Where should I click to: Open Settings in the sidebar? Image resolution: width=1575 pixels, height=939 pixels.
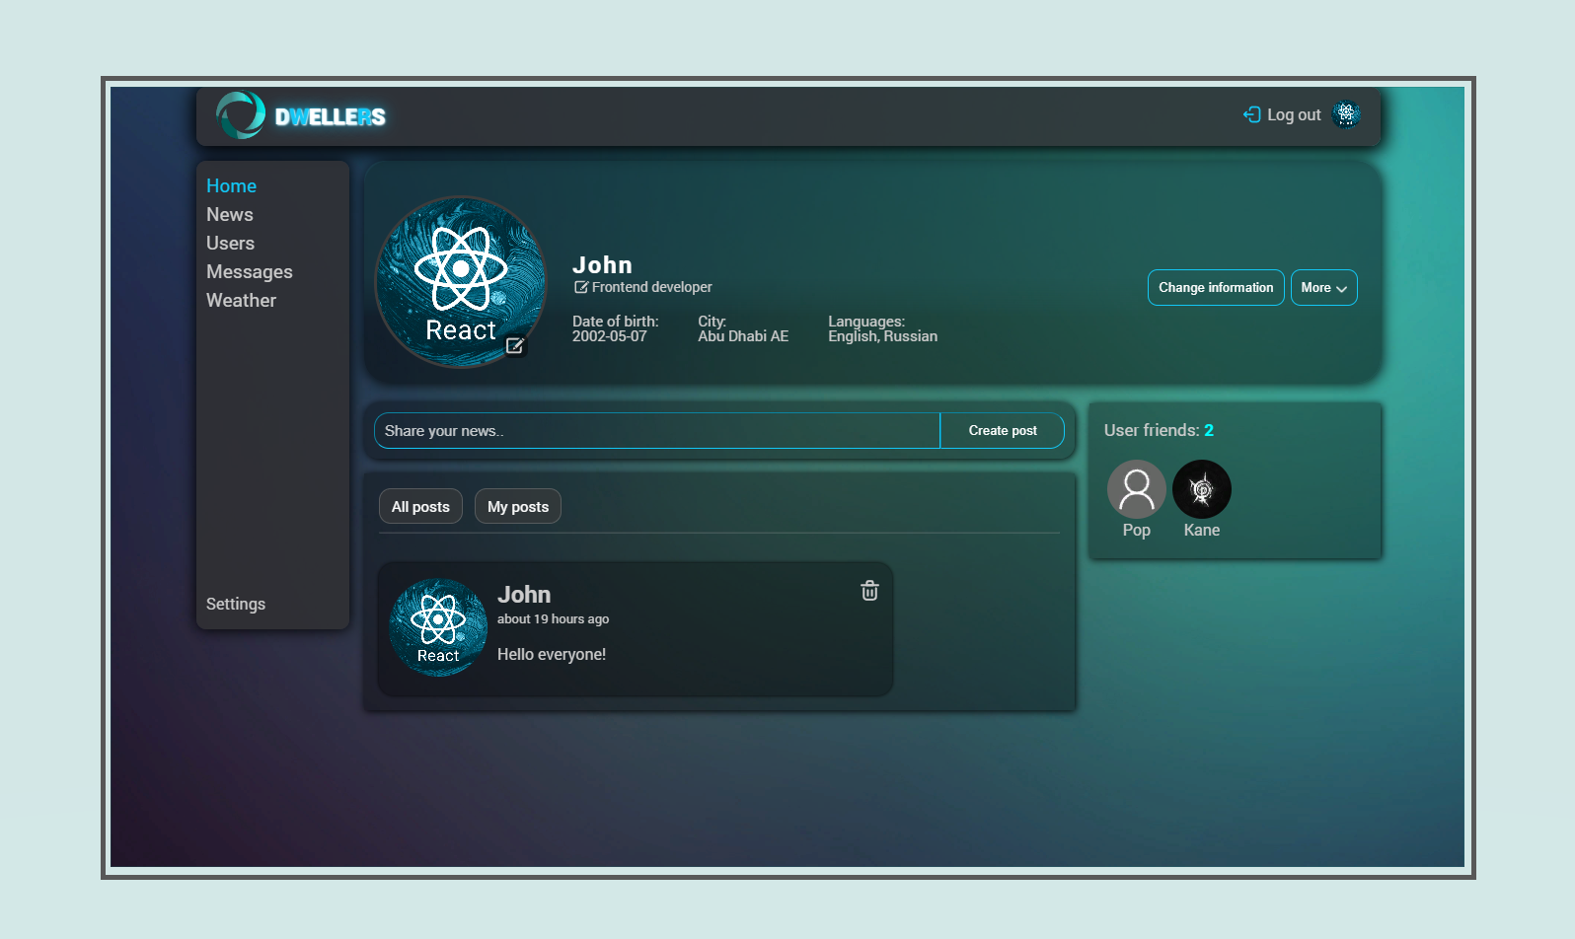[236, 604]
